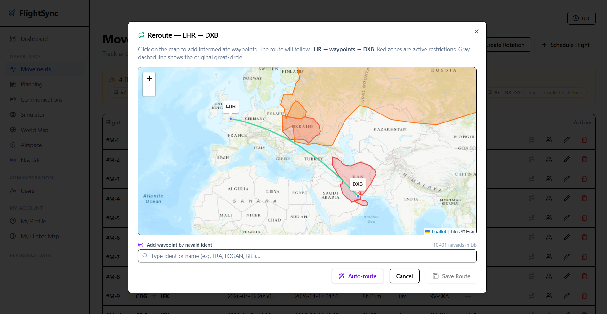Open crew assignment for flight #M-9
The width and height of the screenshot is (607, 314).
(x=549, y=296)
